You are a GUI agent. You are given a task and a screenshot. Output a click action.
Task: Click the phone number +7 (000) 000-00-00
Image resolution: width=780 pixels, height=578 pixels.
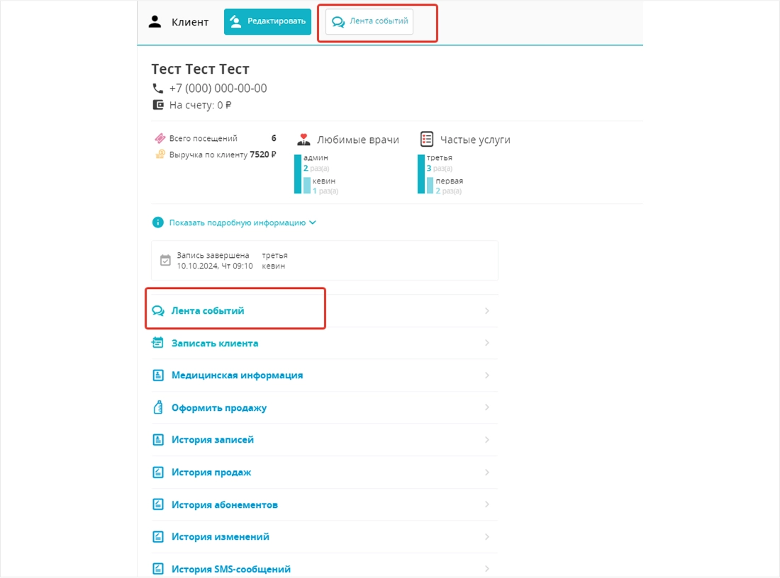click(x=218, y=89)
